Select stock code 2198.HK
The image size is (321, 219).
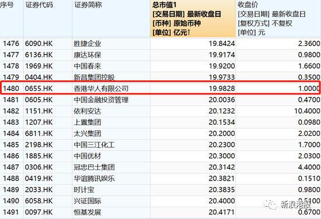(x=39, y=144)
